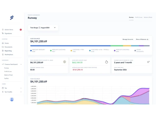Open Action Items in the sidebar
156x117 pixels.
[9, 30]
